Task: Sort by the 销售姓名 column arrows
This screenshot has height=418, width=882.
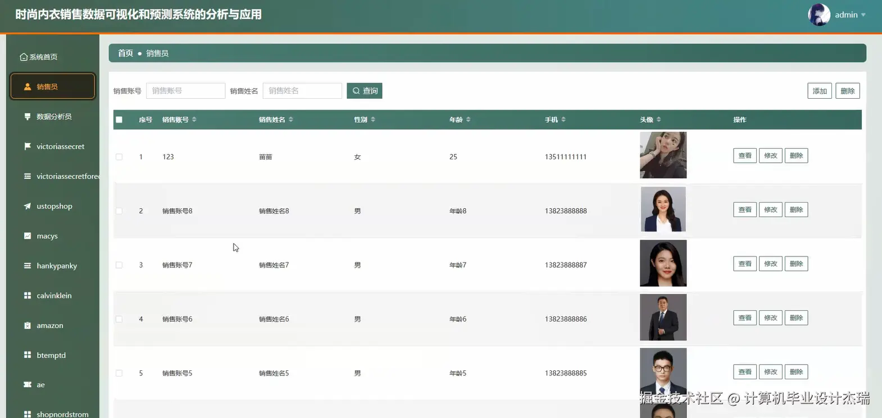Action: click(291, 120)
